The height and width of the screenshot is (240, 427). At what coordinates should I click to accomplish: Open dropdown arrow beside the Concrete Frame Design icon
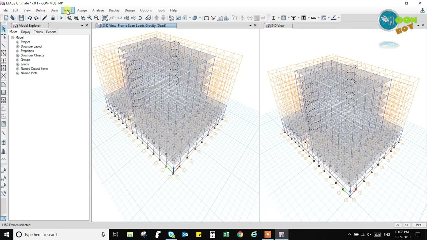click(x=288, y=18)
